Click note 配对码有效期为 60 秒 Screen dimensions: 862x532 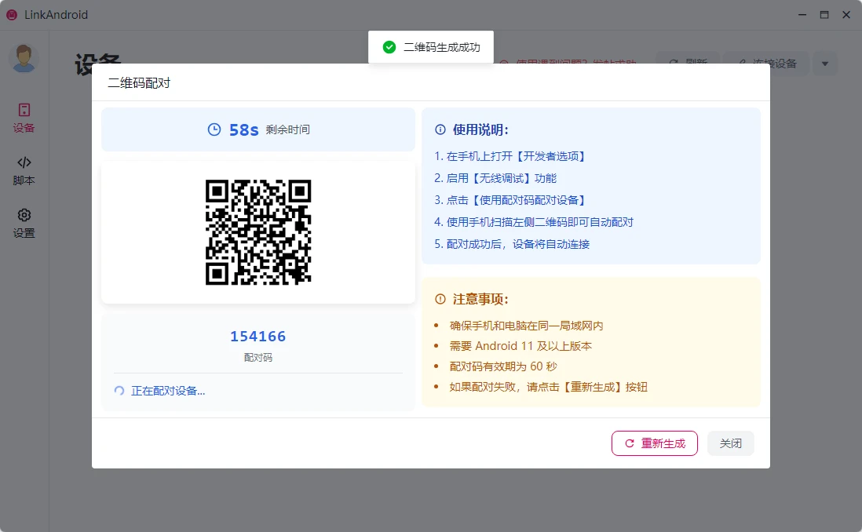pyautogui.click(x=503, y=366)
